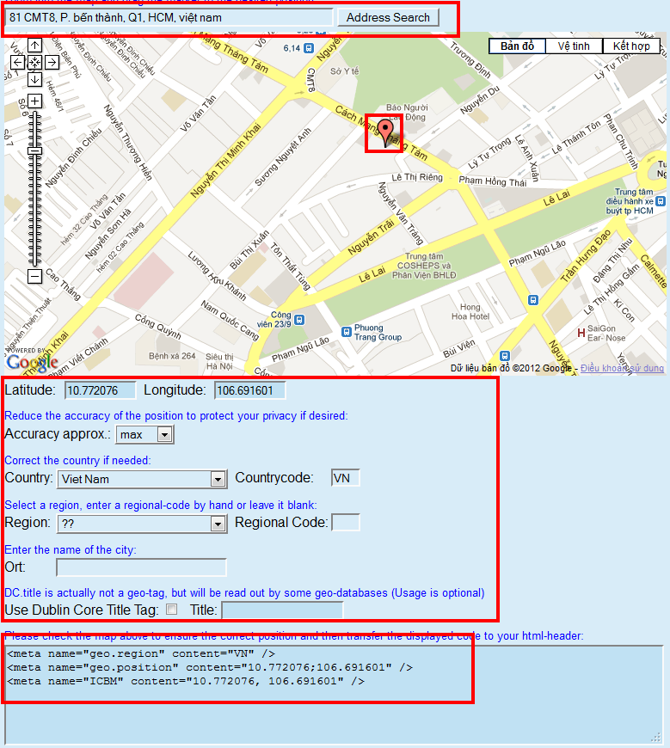670x748 pixels.
Task: Open the Country dropdown
Action: [142, 479]
